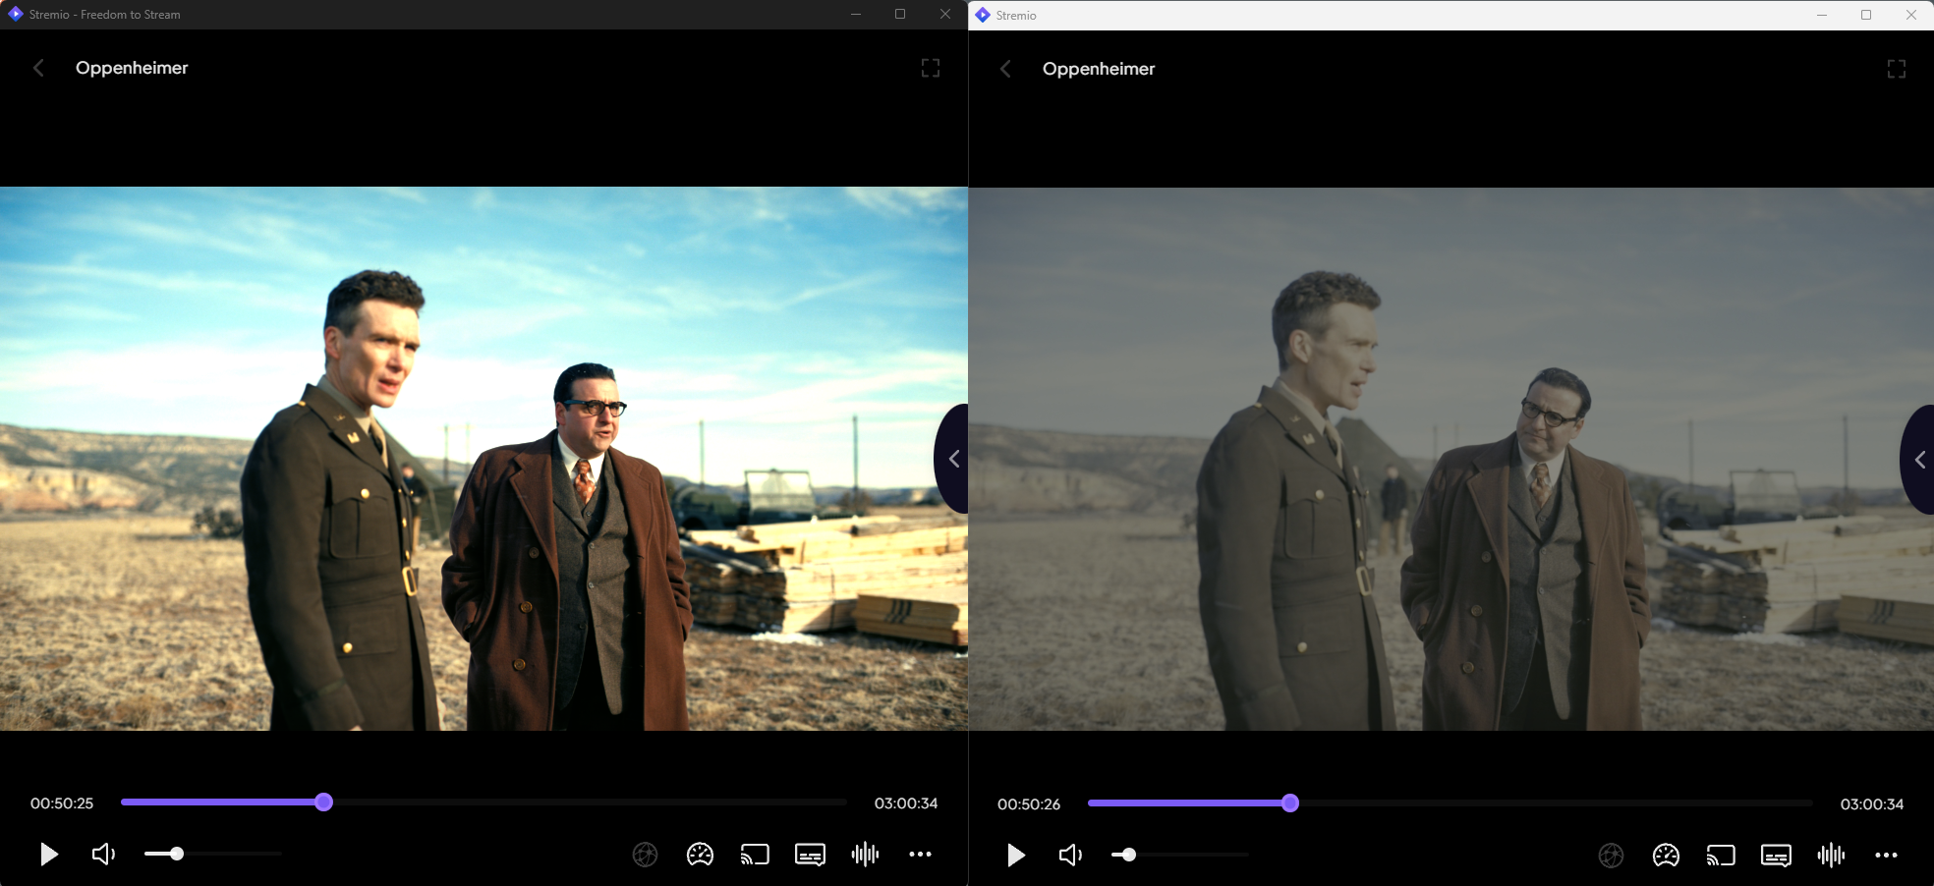Maximize the right Stremio window

1866,15
